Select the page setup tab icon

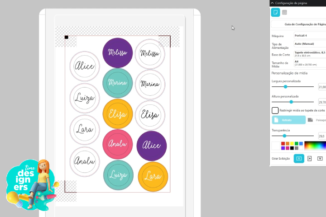pos(275,12)
